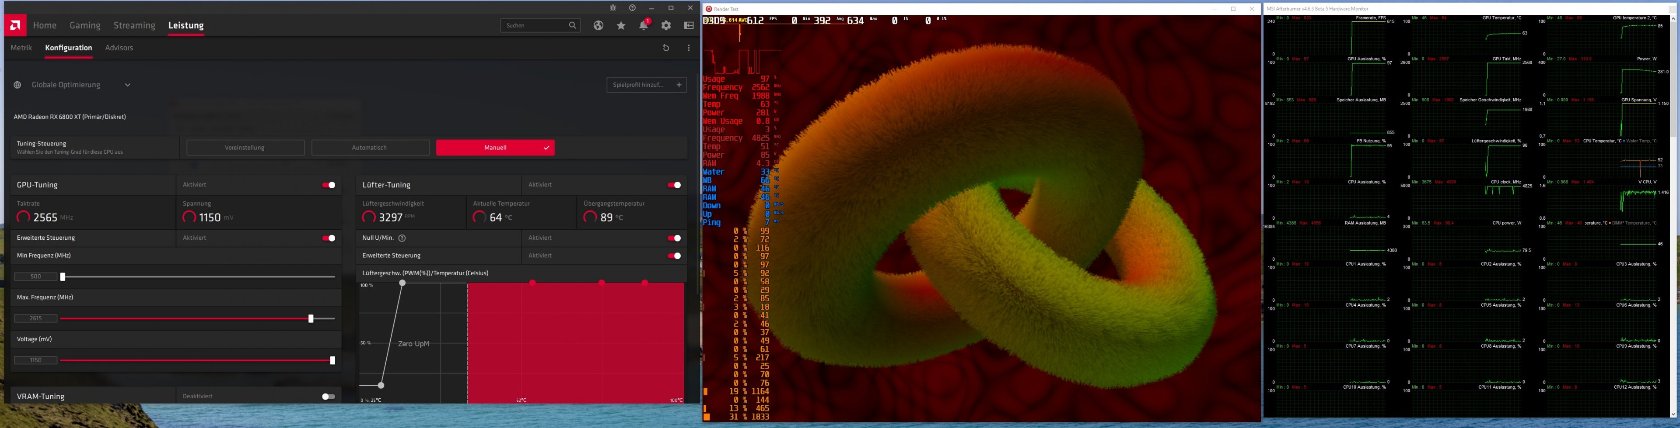Click the search magnifier icon
The image size is (1680, 428).
click(x=573, y=25)
